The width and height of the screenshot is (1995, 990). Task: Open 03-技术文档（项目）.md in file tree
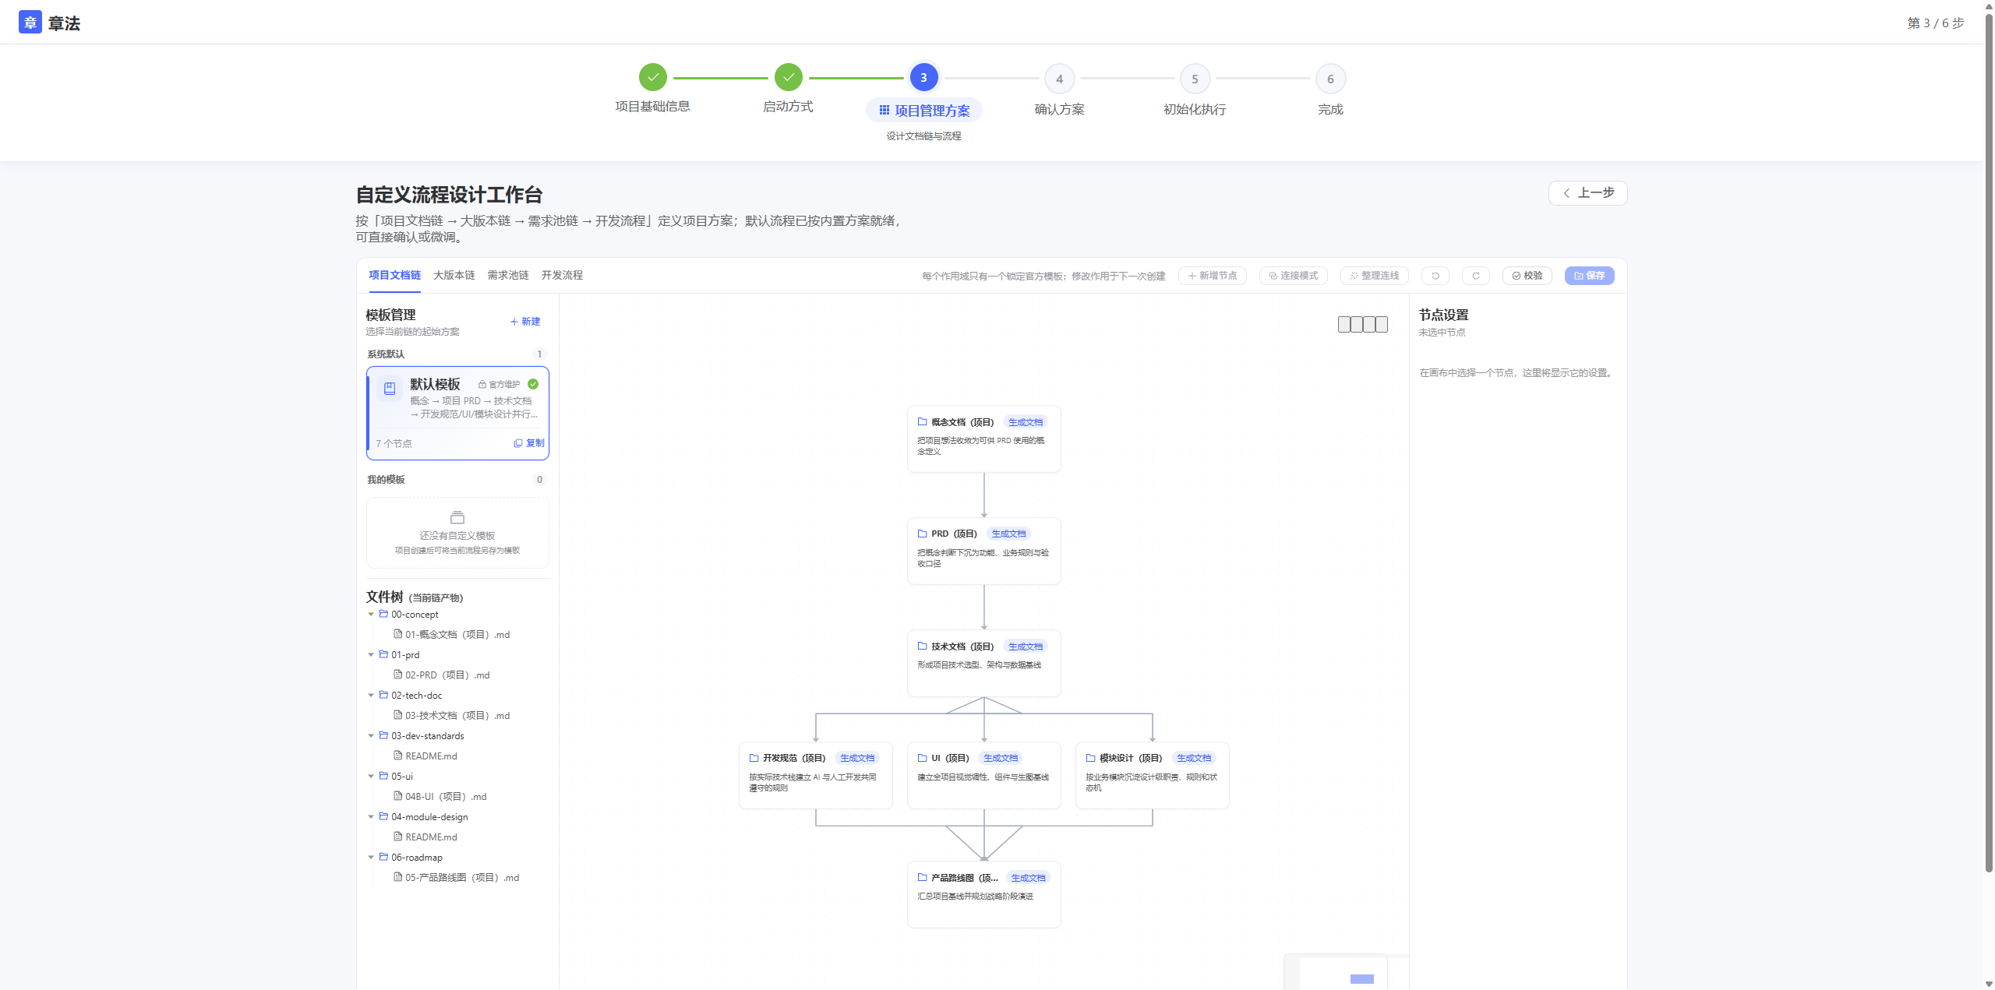coord(457,716)
